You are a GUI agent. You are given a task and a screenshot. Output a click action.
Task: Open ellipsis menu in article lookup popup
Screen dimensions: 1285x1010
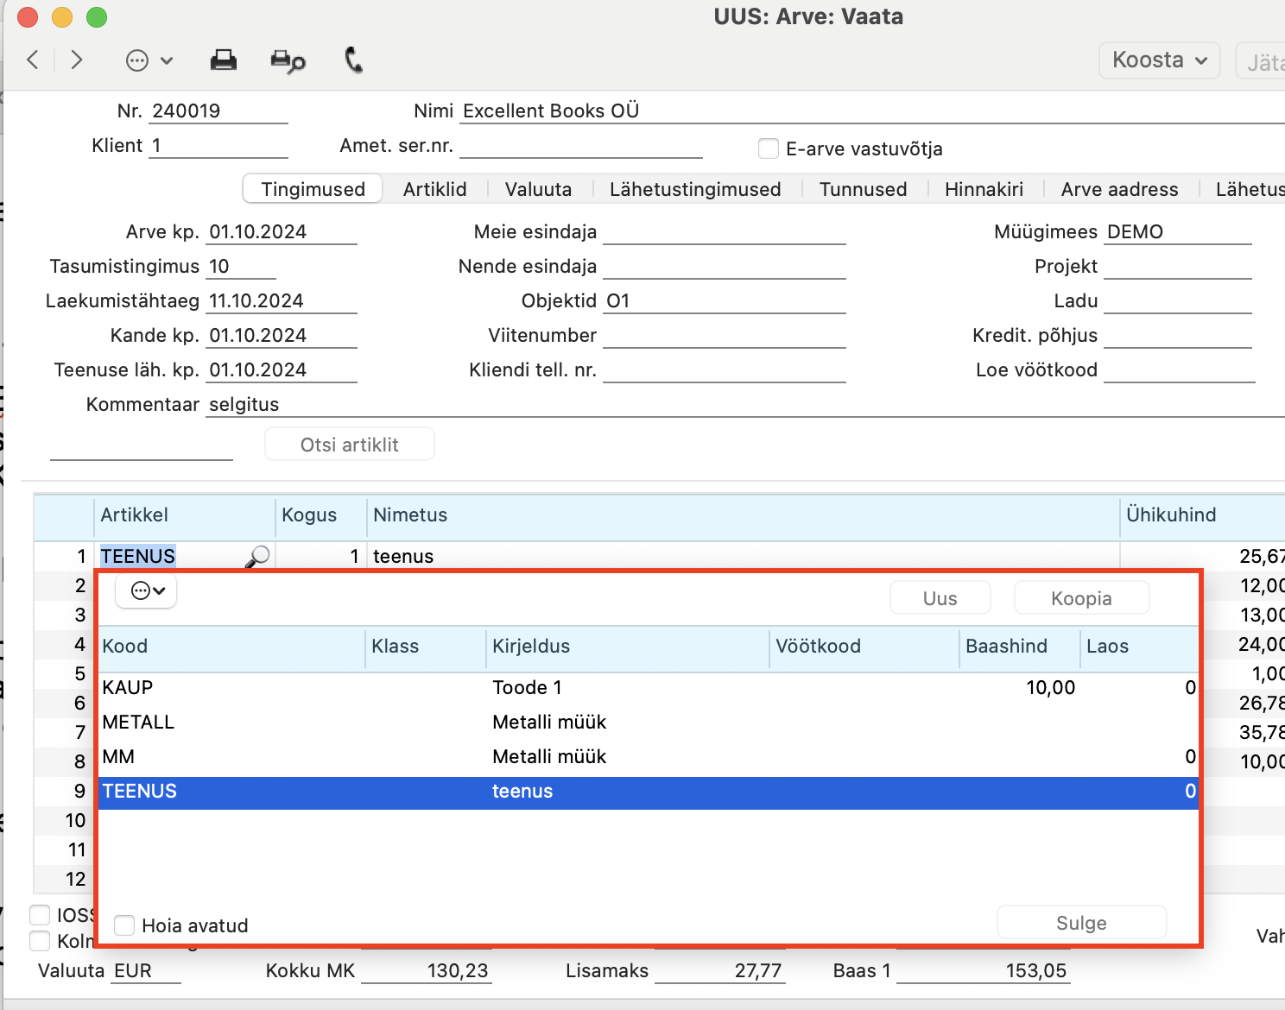[147, 591]
